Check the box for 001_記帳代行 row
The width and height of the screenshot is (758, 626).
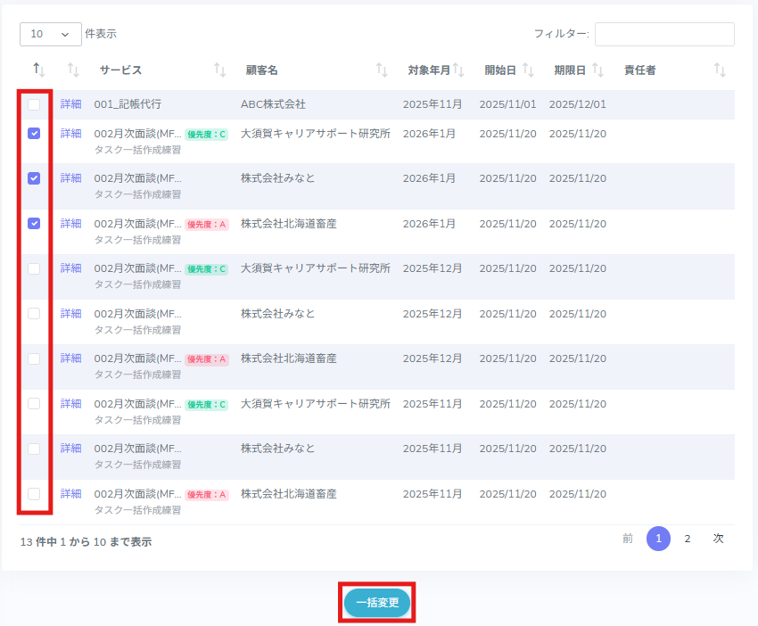point(34,105)
